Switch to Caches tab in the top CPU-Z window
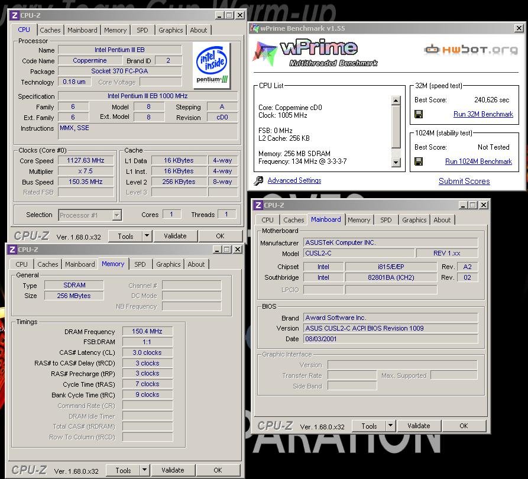This screenshot has width=528, height=479. point(50,30)
